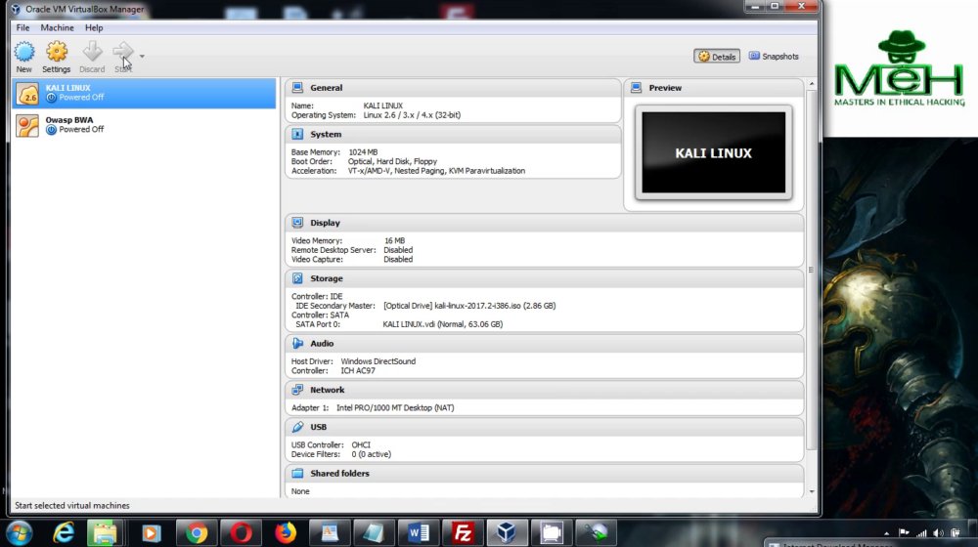Open the Machine menu

point(57,27)
